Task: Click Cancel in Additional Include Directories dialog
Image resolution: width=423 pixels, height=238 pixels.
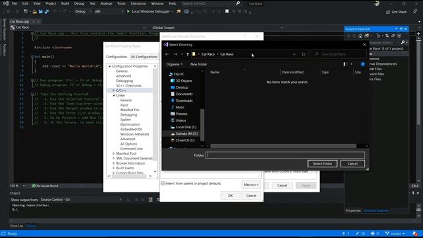Action: pos(251,196)
